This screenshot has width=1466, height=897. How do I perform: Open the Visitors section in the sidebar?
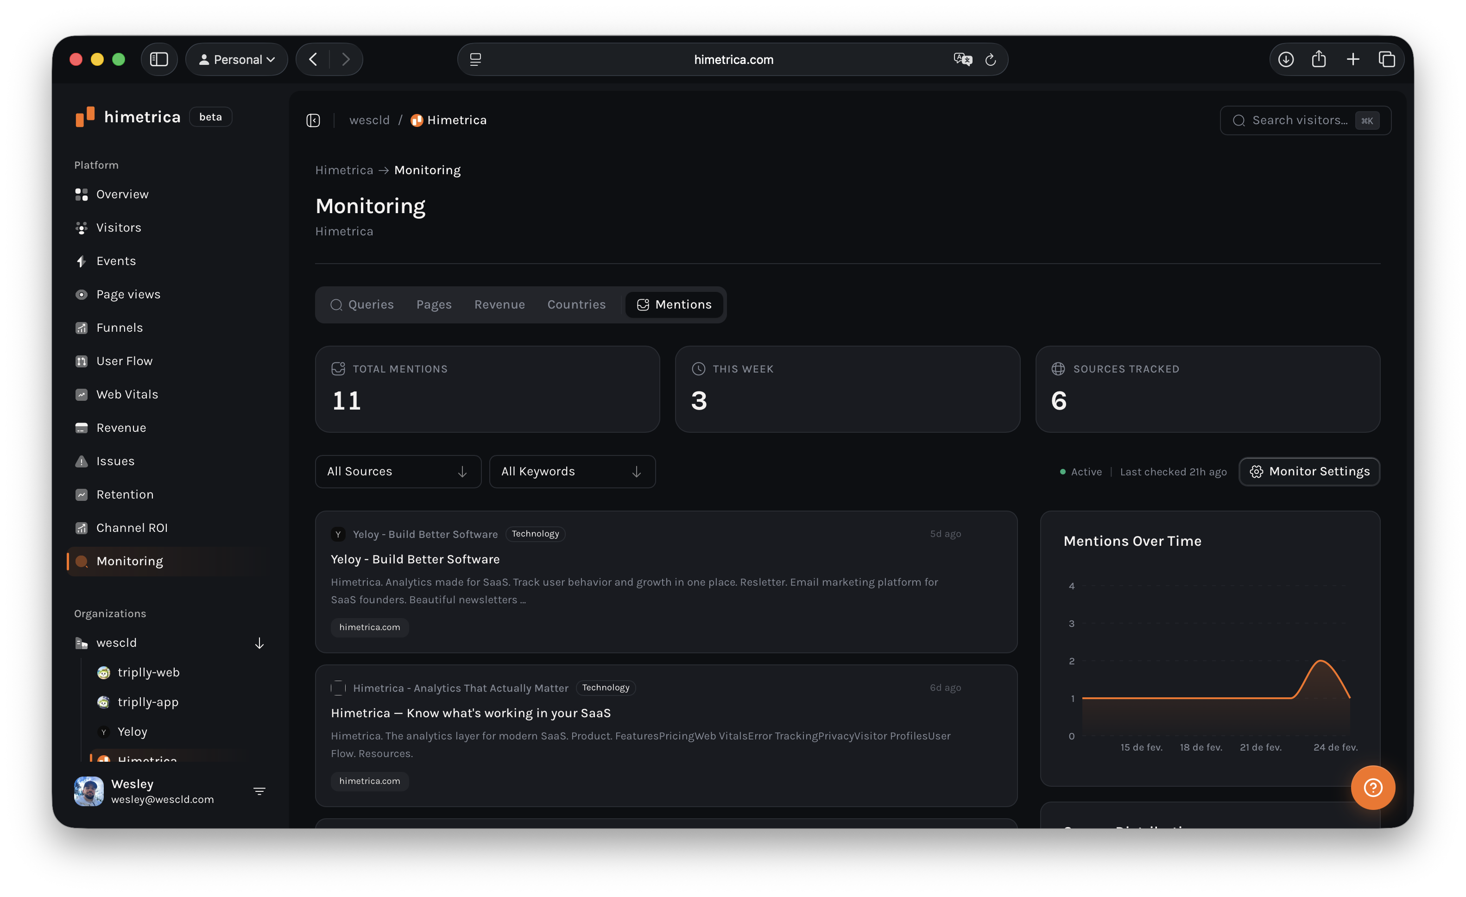[119, 227]
